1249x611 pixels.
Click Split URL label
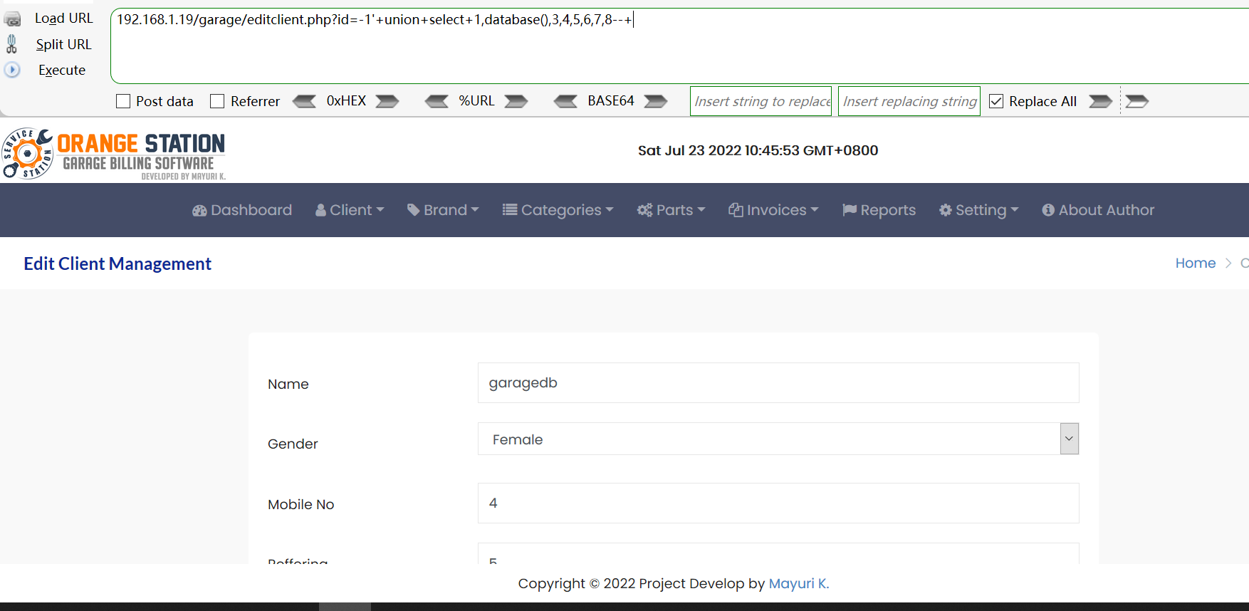[64, 44]
